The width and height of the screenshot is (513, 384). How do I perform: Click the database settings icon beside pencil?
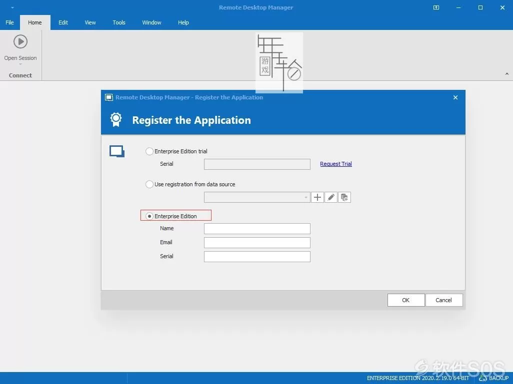pyautogui.click(x=344, y=197)
